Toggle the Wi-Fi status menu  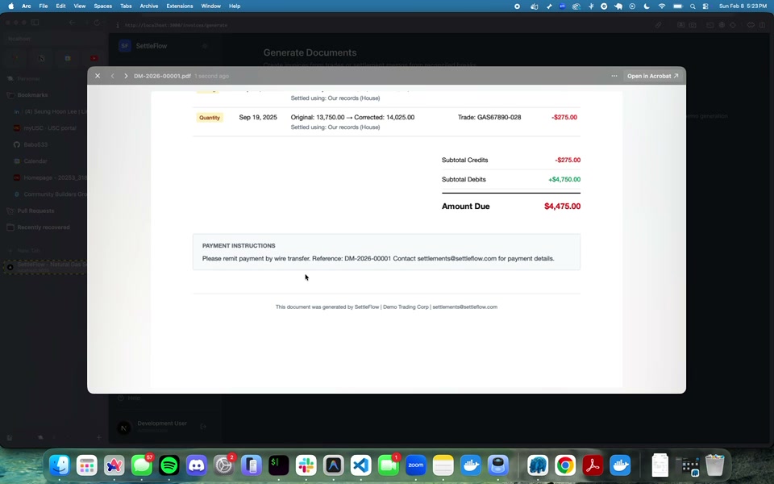[x=662, y=6]
